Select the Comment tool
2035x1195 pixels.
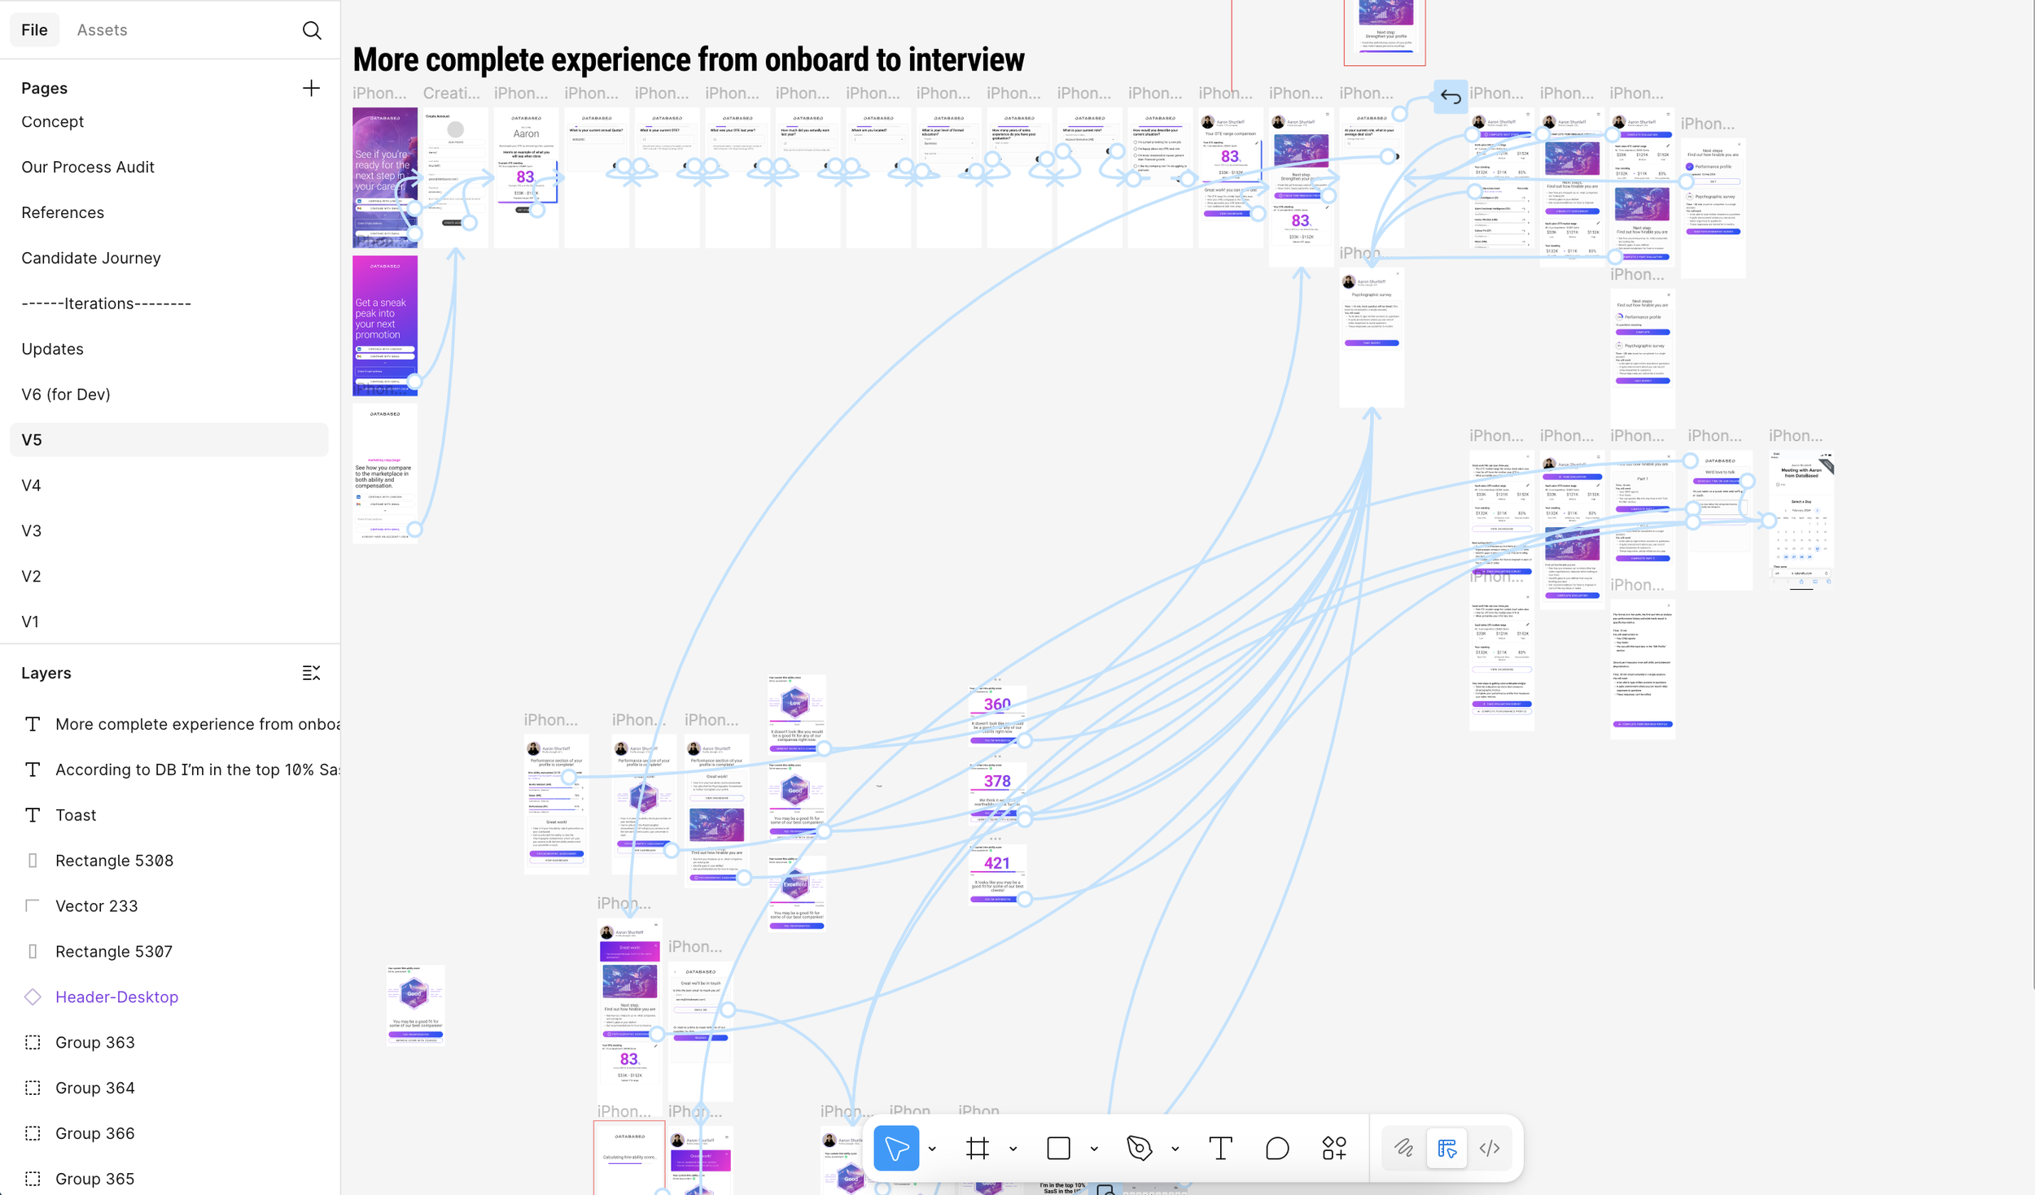coord(1277,1148)
